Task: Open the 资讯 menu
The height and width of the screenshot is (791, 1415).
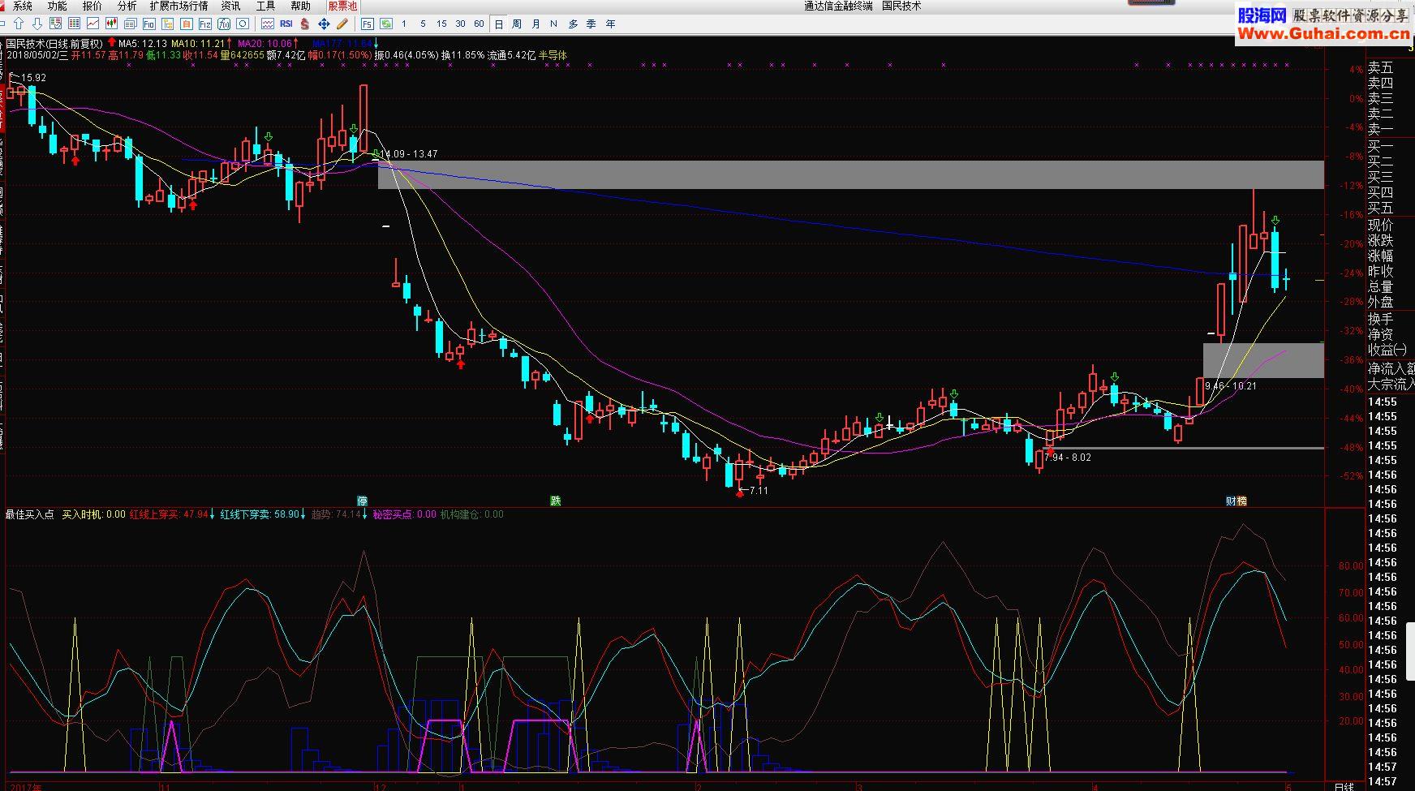Action: 231,6
